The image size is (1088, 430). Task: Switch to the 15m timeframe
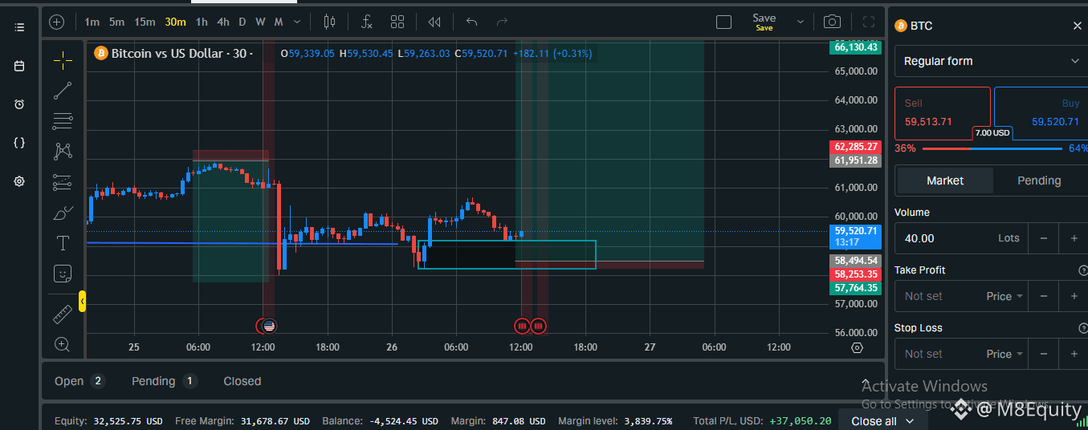(x=145, y=22)
